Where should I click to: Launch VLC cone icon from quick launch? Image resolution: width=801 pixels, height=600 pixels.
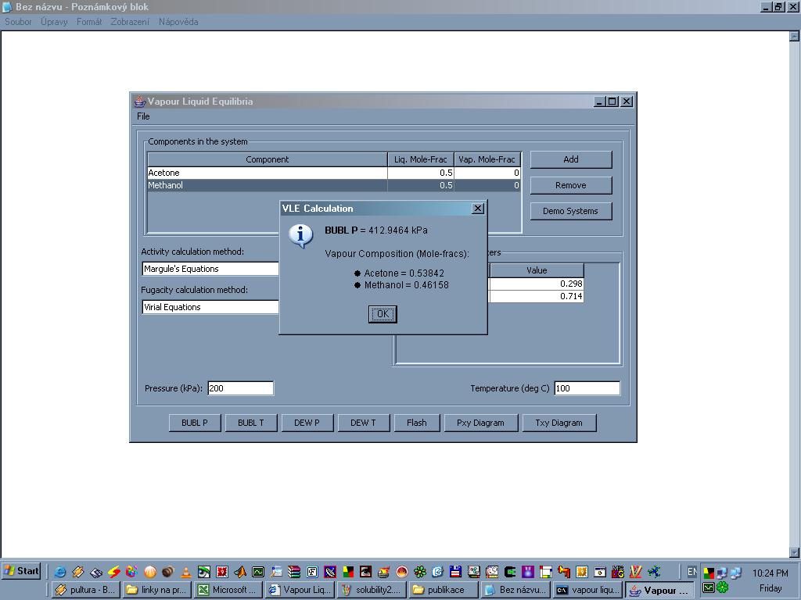click(x=186, y=571)
